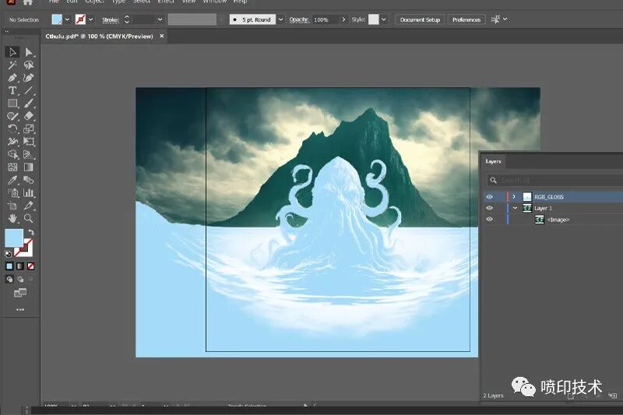Select the Line Segment tool
Viewport: 623px width, 415px height.
29,90
